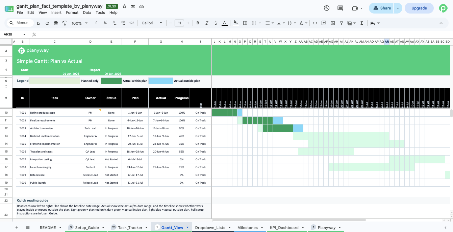The image size is (453, 232).
Task: Increase font size with plus button
Action: pos(188,23)
